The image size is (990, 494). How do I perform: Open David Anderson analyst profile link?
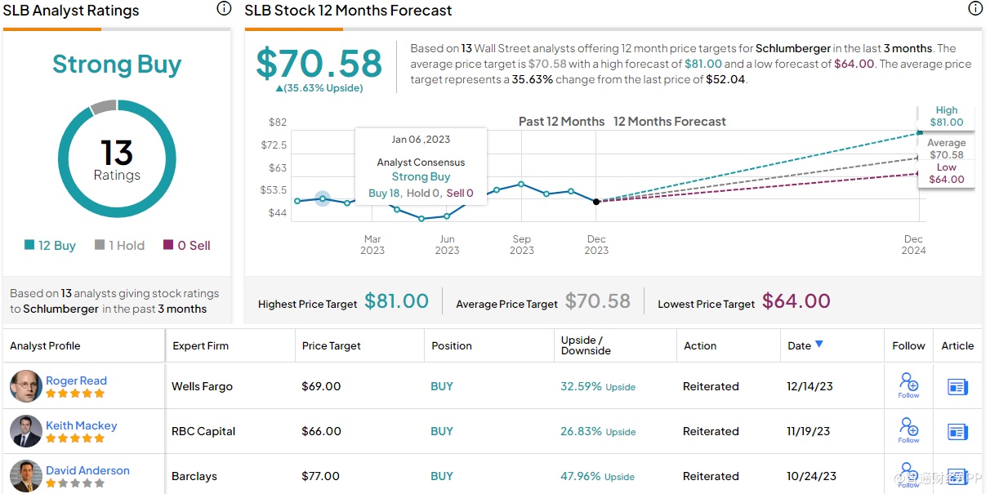point(87,470)
